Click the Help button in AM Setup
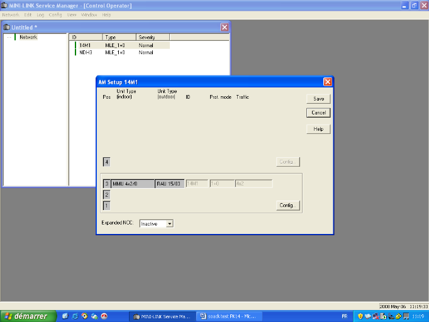 point(318,129)
